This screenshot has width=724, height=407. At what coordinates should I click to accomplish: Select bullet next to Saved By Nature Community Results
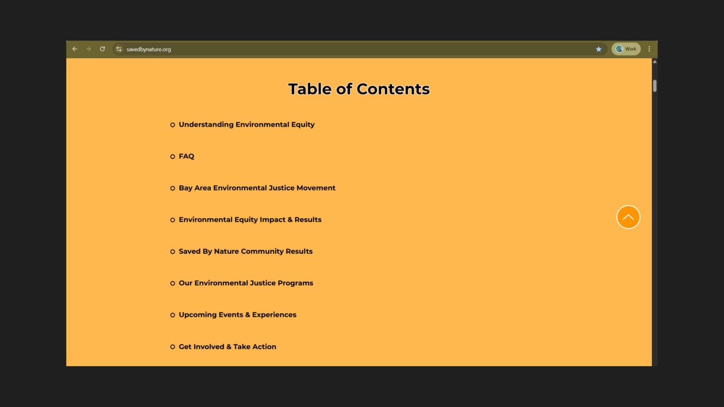[172, 251]
